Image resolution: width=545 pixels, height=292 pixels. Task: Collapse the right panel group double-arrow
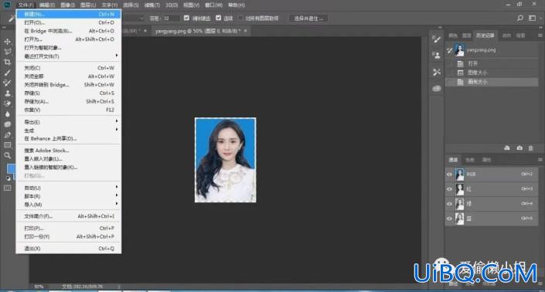coord(540,27)
